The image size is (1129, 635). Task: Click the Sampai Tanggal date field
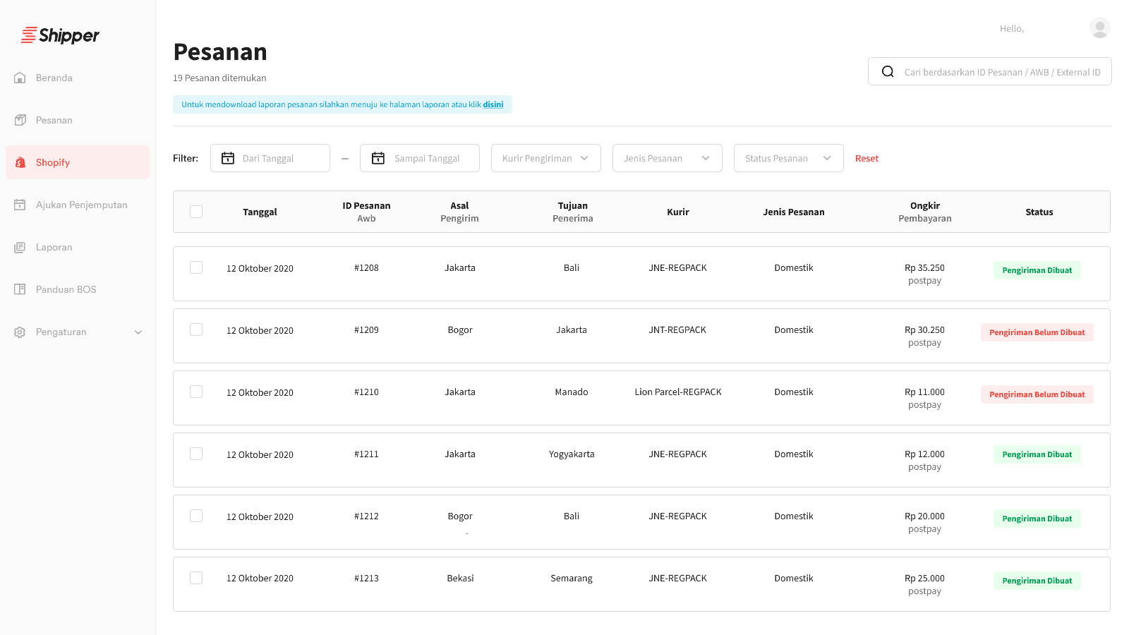pos(420,158)
